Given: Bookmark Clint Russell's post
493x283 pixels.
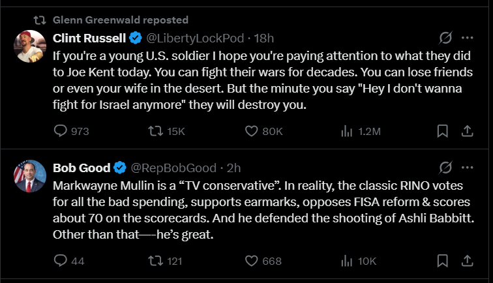Looking at the screenshot, I should pyautogui.click(x=442, y=131).
